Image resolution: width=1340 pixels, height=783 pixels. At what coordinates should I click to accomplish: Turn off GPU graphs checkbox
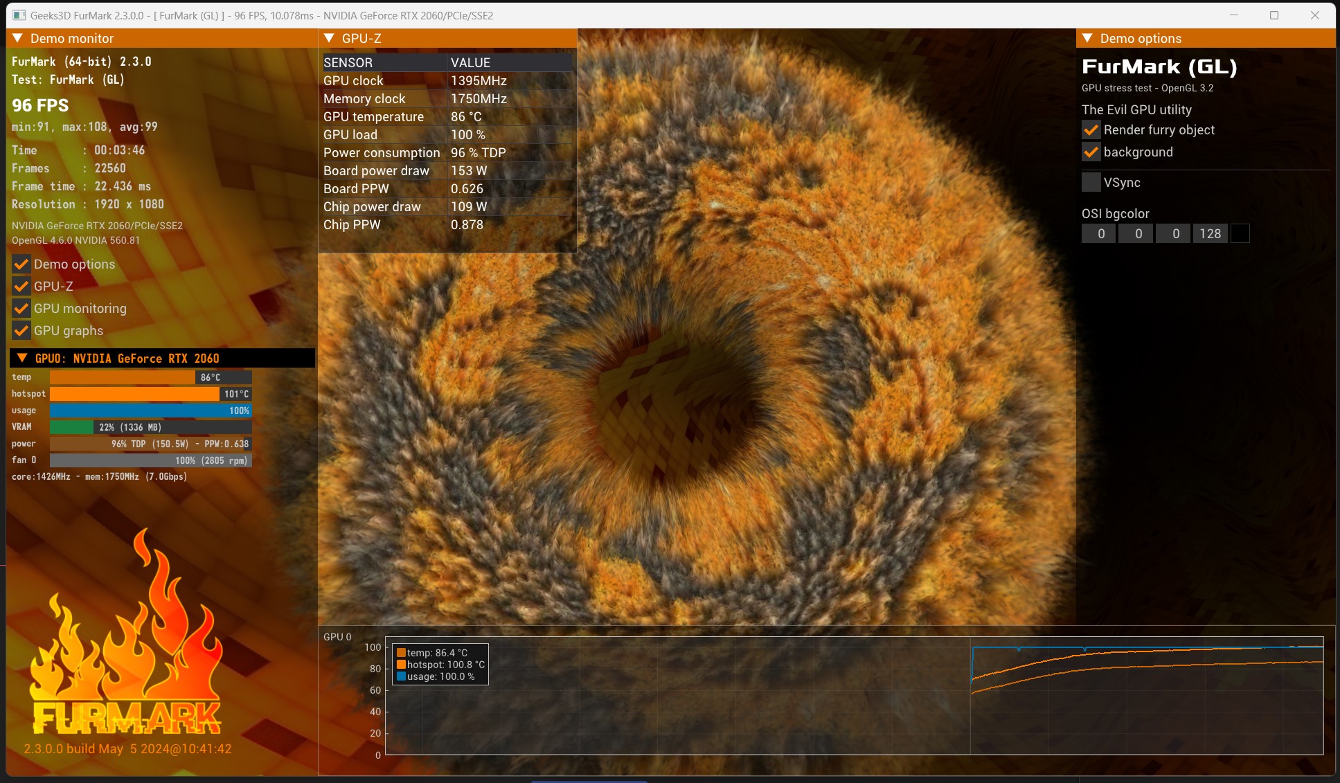coord(21,331)
